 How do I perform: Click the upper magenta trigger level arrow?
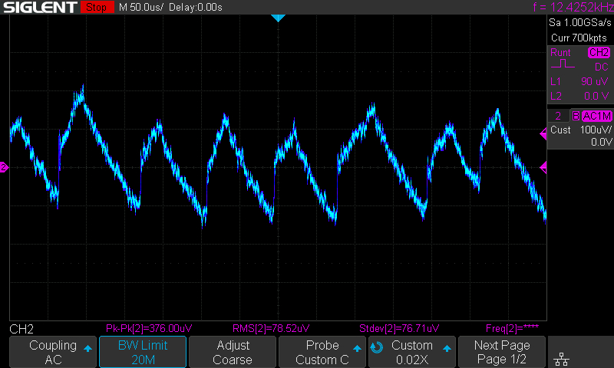coord(543,134)
